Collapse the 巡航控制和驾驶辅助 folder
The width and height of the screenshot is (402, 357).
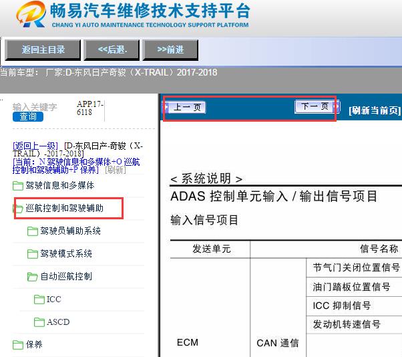point(64,208)
